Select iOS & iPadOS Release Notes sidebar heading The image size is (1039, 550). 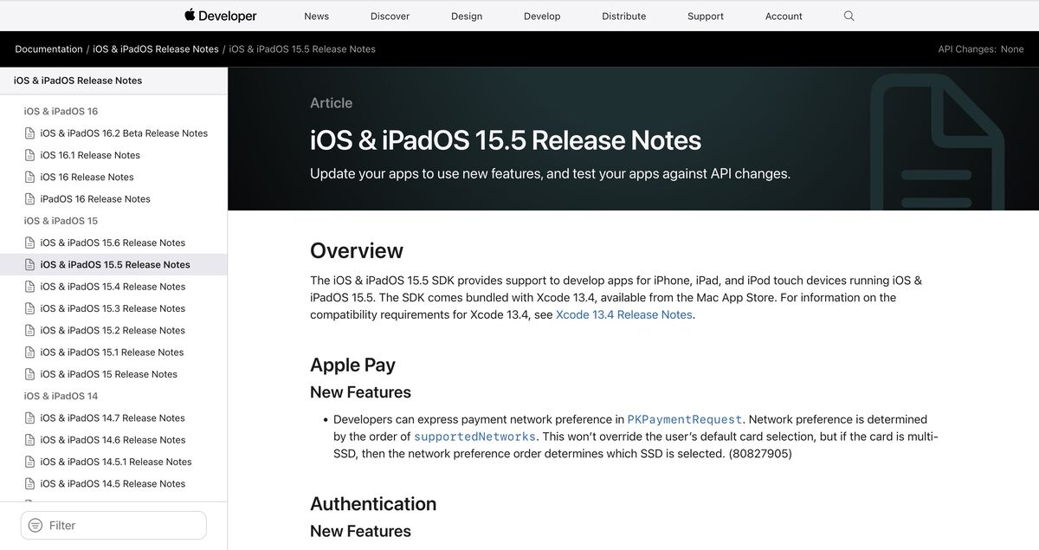(78, 81)
